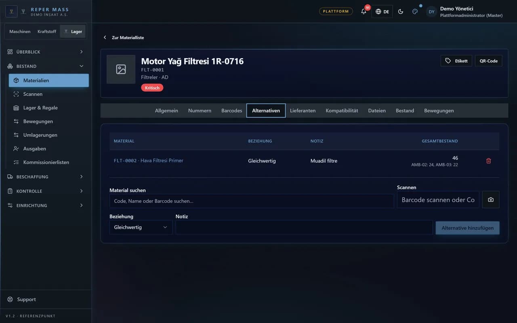Click Alternative hinzufügen button
The width and height of the screenshot is (517, 323).
click(468, 228)
